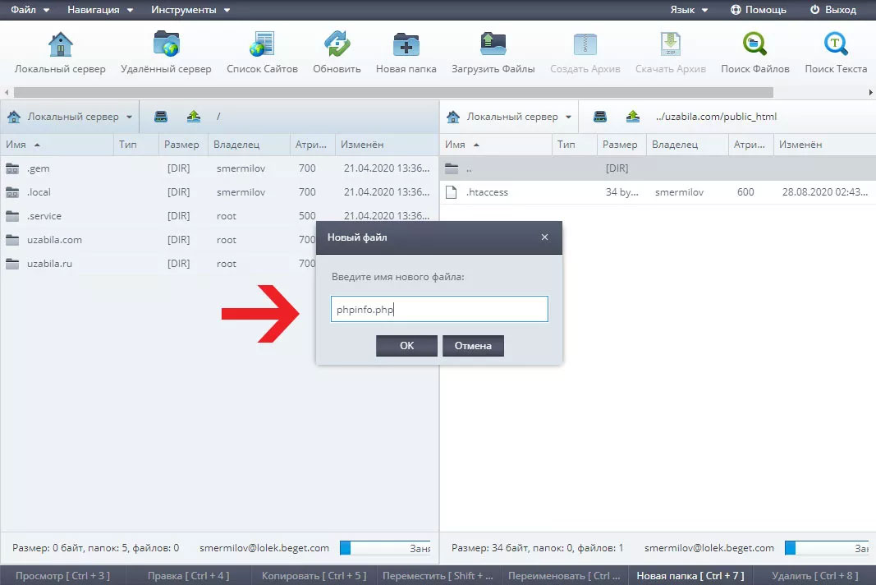Click the Refresh (Обновить) icon
Image resolution: width=876 pixels, height=585 pixels.
coord(337,44)
